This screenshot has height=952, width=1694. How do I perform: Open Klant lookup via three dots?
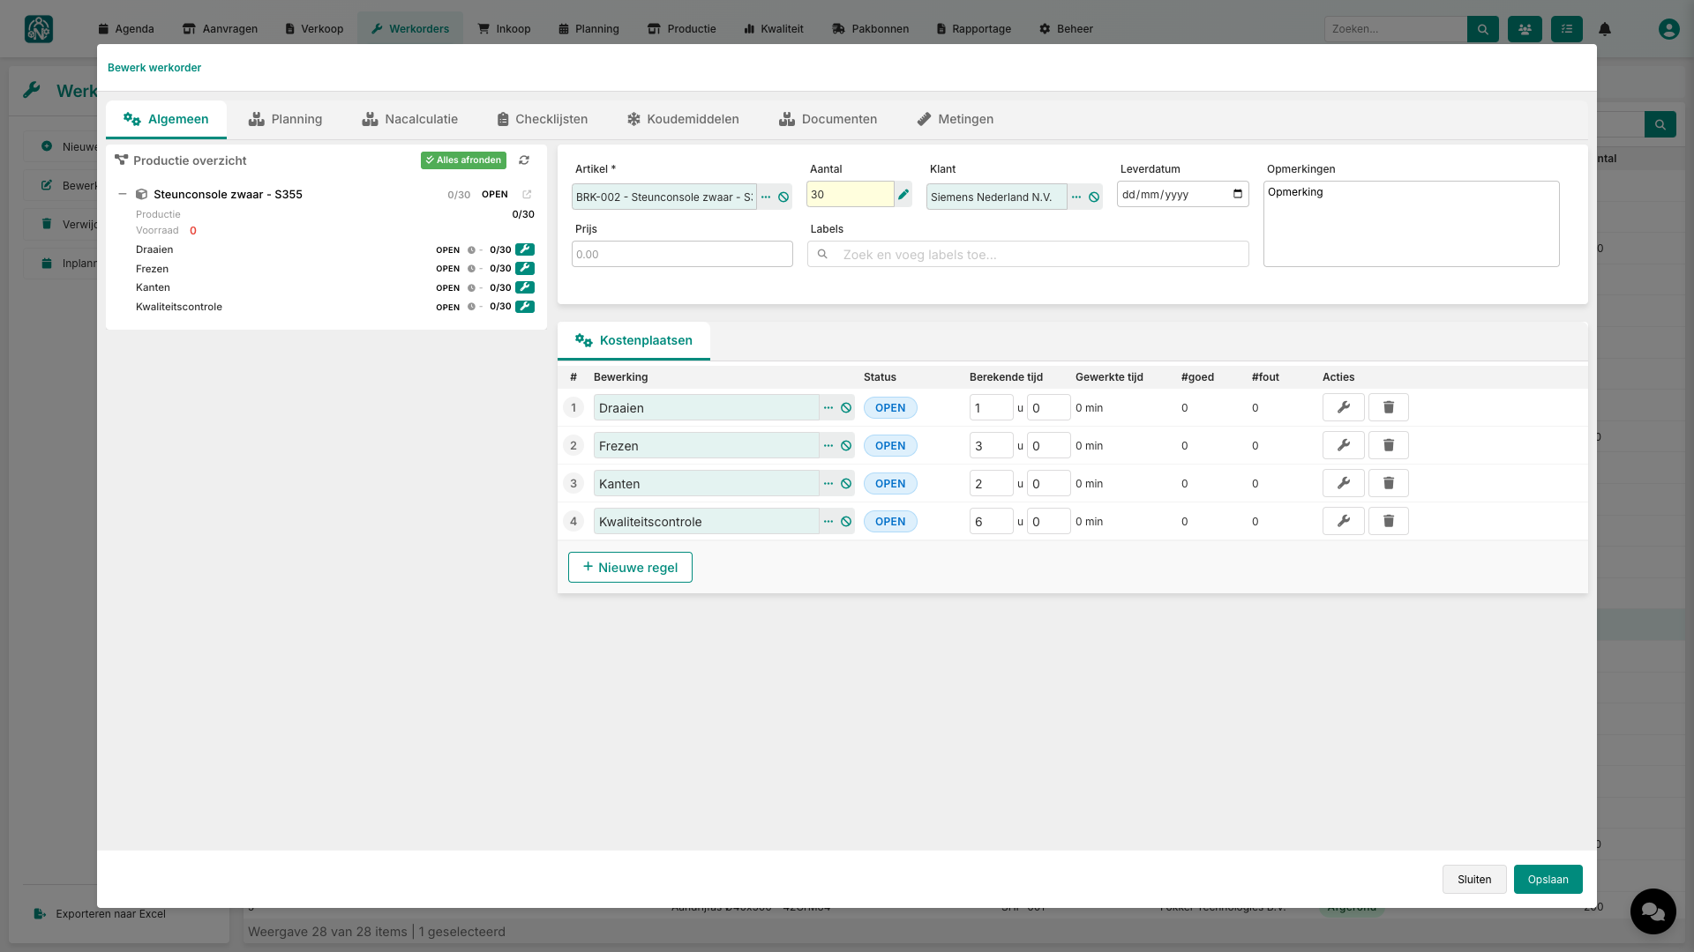click(x=1076, y=197)
